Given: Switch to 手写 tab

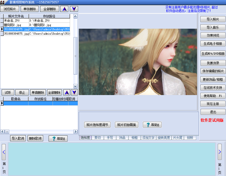Looking at the screenshot, I should [x=110, y=138].
